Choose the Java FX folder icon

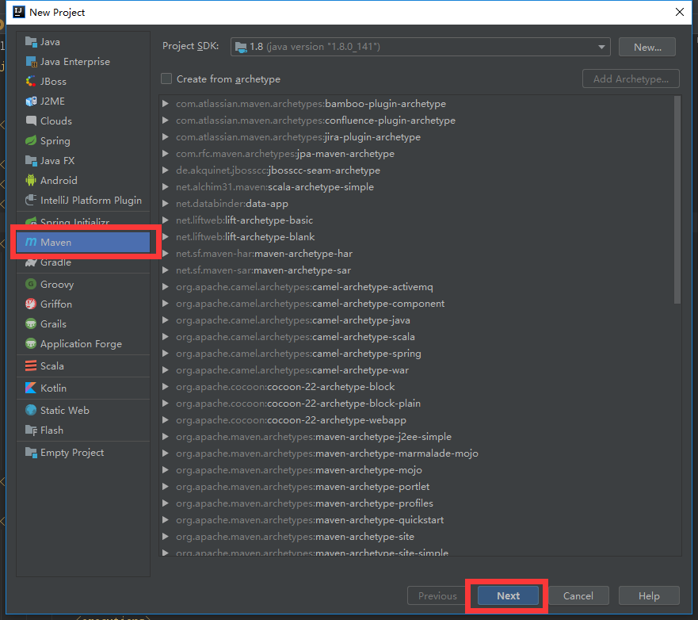click(31, 160)
